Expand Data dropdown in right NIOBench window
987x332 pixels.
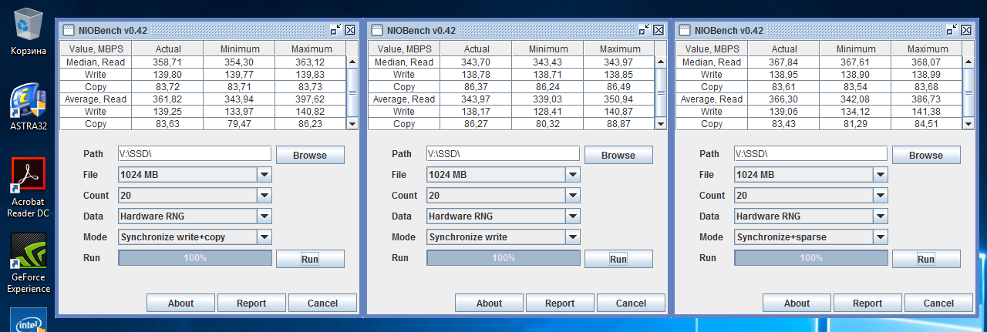coord(881,216)
